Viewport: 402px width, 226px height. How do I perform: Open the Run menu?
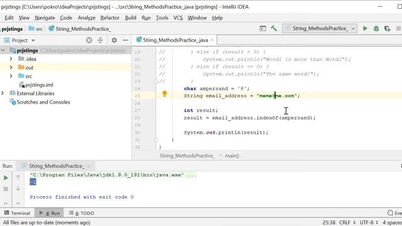click(x=146, y=18)
